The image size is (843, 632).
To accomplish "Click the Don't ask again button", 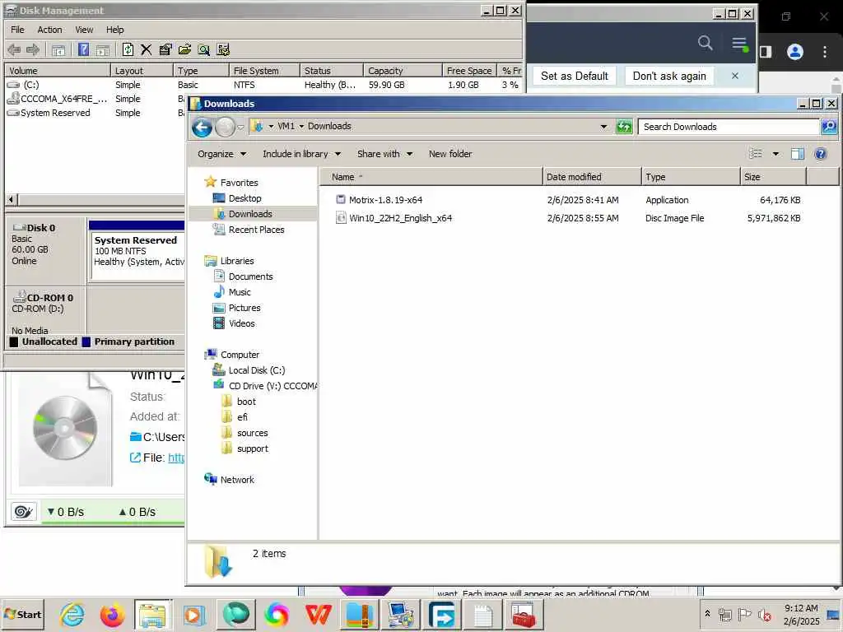I will click(x=668, y=77).
